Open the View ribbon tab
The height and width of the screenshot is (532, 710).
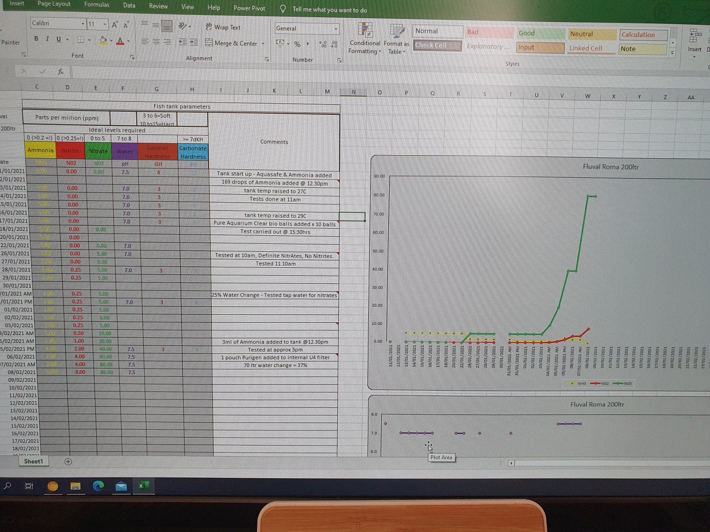pos(188,7)
